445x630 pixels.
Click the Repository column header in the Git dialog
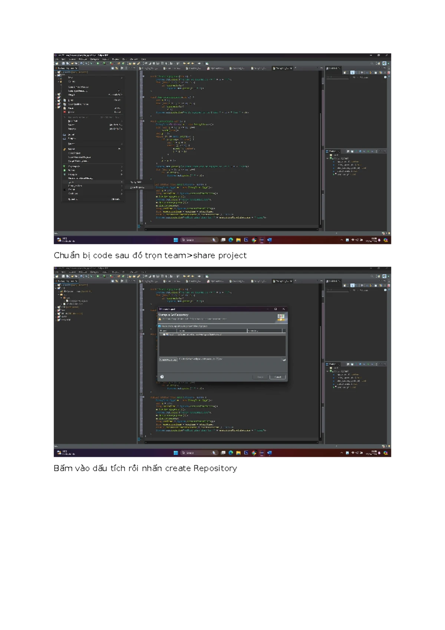pos(264,331)
